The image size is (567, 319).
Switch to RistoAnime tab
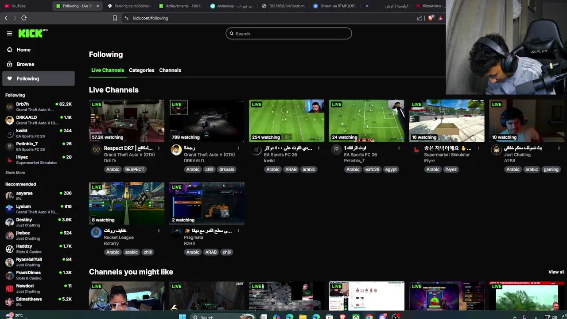430,6
